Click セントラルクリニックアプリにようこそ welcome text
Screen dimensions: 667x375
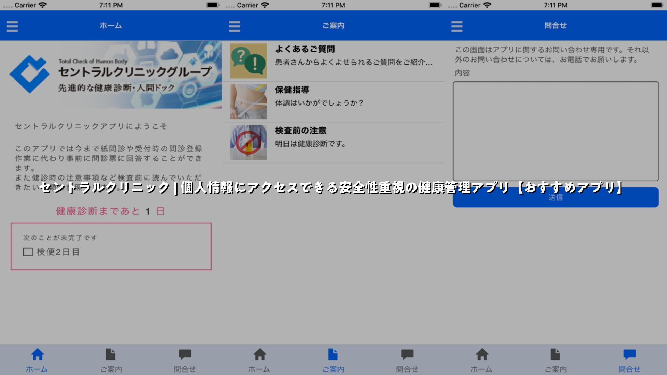pos(91,126)
